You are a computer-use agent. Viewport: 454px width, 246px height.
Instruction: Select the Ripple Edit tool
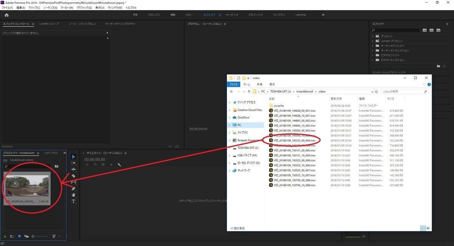pyautogui.click(x=74, y=170)
